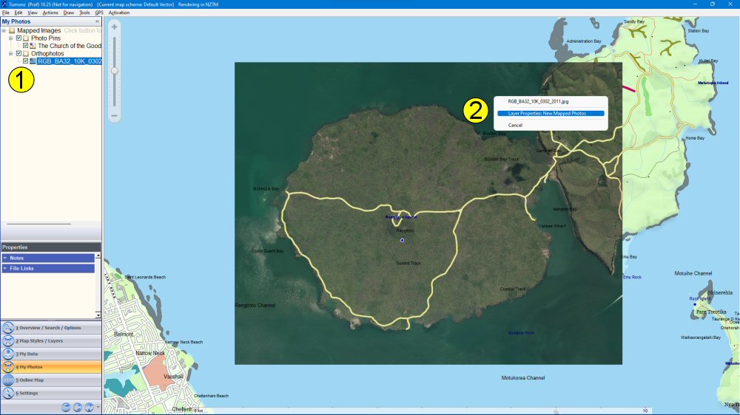This screenshot has width=740, height=415.
Task: Click the Properties panel header
Action: [x=51, y=247]
